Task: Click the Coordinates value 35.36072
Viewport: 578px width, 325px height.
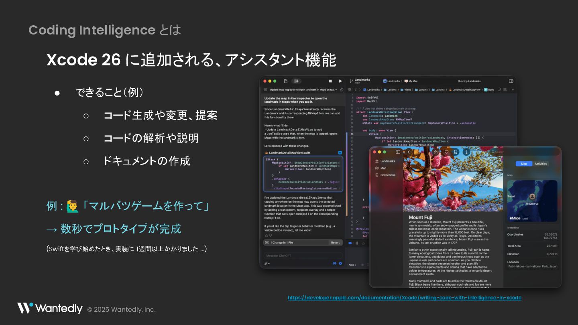Action: tap(551, 234)
